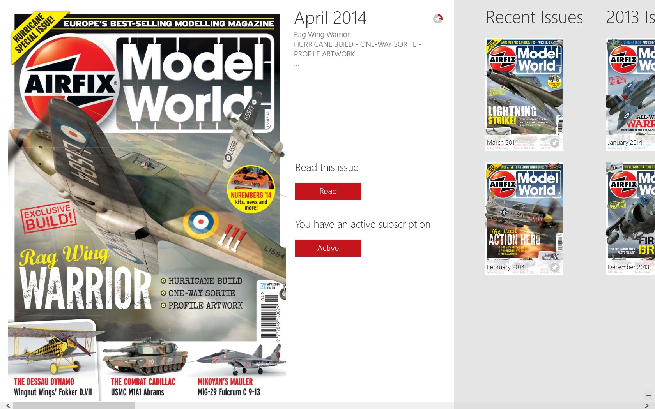Image resolution: width=655 pixels, height=409 pixels.
Task: Click the zoom-out minus icon above the right scroll arrow
Action: coord(648,396)
